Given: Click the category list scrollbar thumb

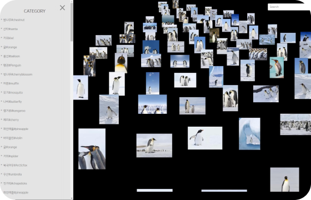Looking at the screenshot, I should (72, 22).
